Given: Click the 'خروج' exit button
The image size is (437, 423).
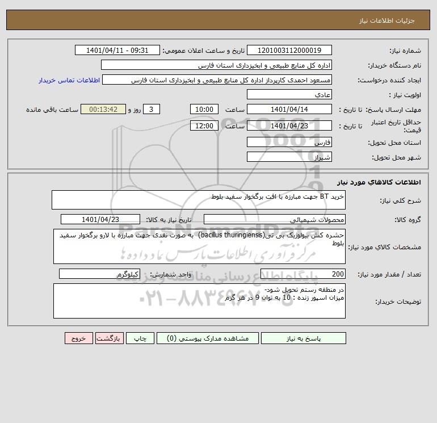Looking at the screenshot, I should [x=79, y=338].
